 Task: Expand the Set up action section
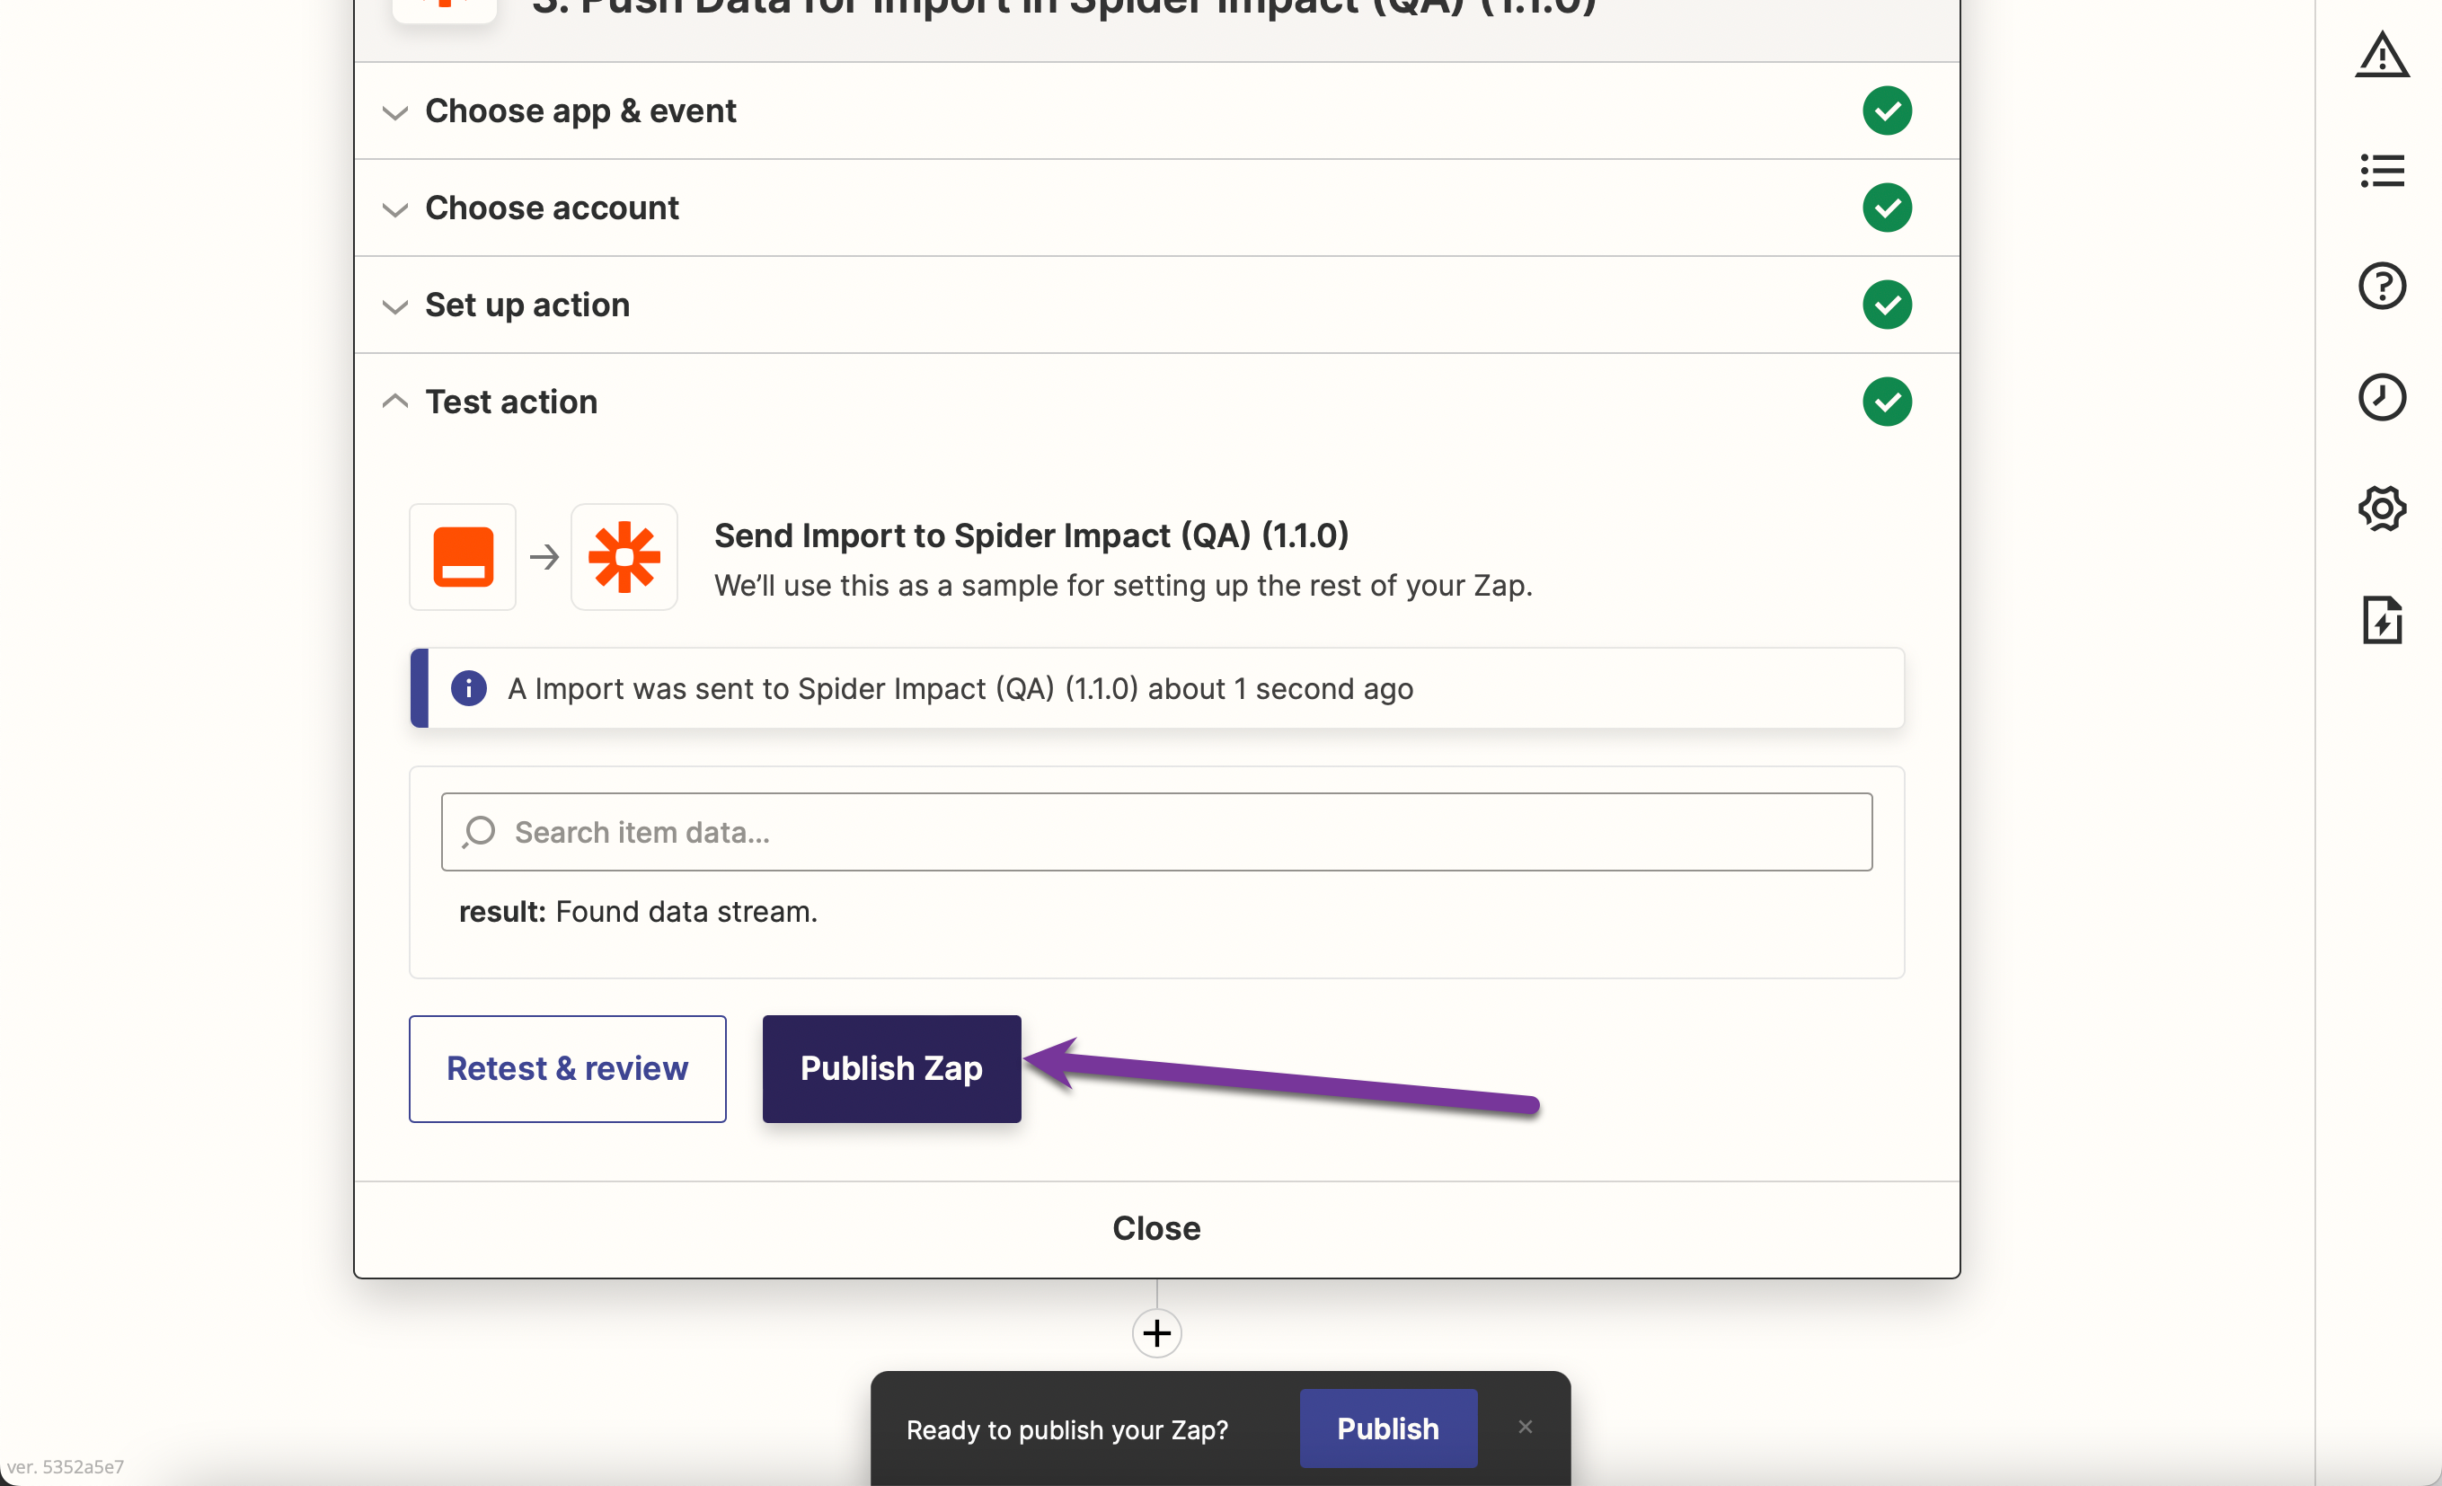tap(395, 306)
